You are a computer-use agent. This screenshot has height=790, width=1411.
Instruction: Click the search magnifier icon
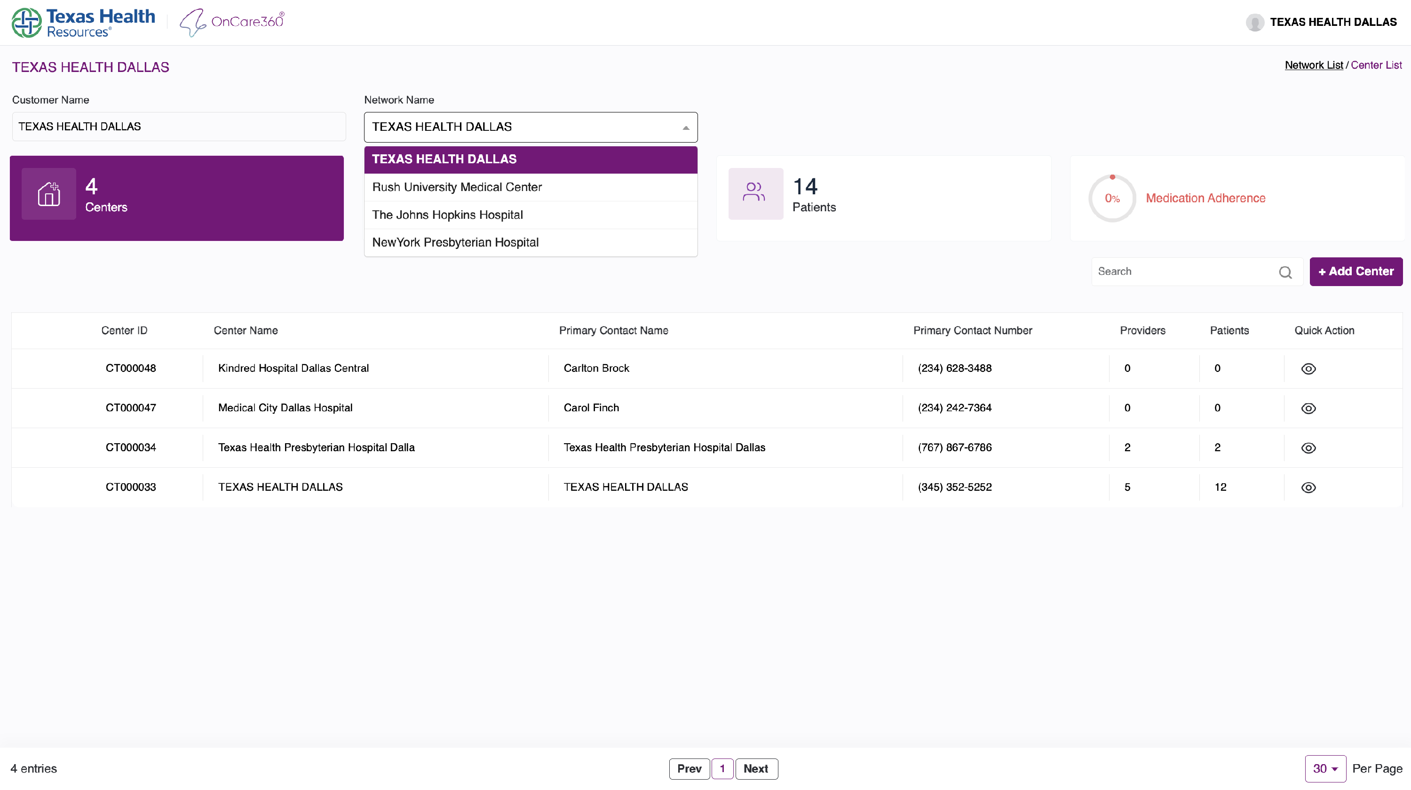1285,272
